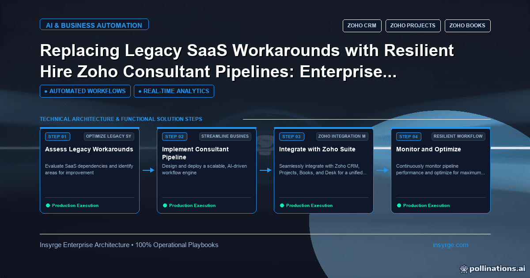The image size is (530, 278).
Task: Select the STEP 02 badge
Action: tap(174, 137)
